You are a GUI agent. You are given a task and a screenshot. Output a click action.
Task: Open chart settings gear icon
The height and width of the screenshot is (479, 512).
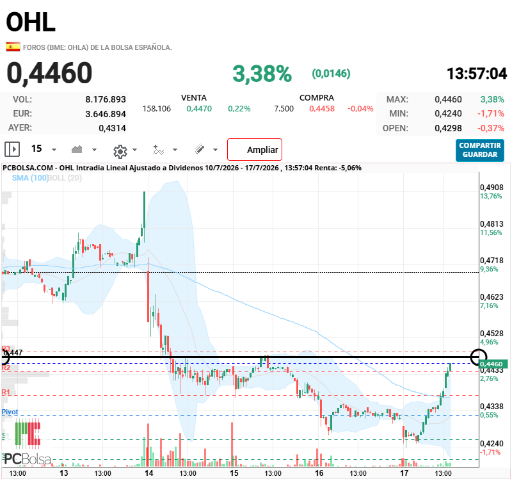point(120,151)
